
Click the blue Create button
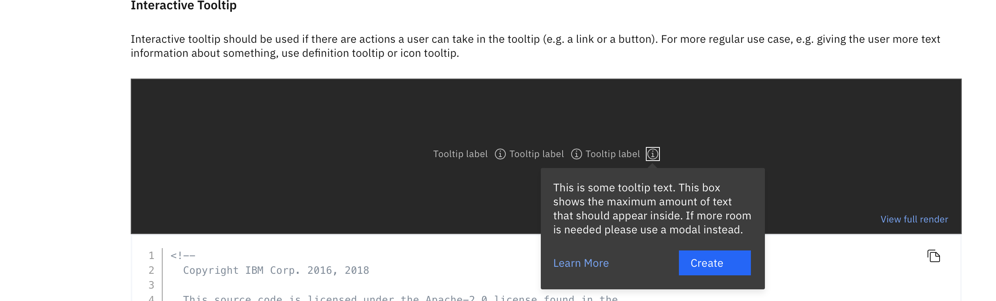point(714,263)
